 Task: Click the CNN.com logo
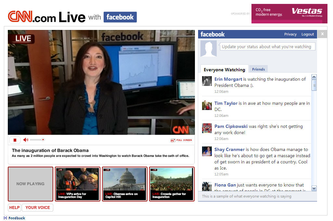pyautogui.click(x=32, y=17)
